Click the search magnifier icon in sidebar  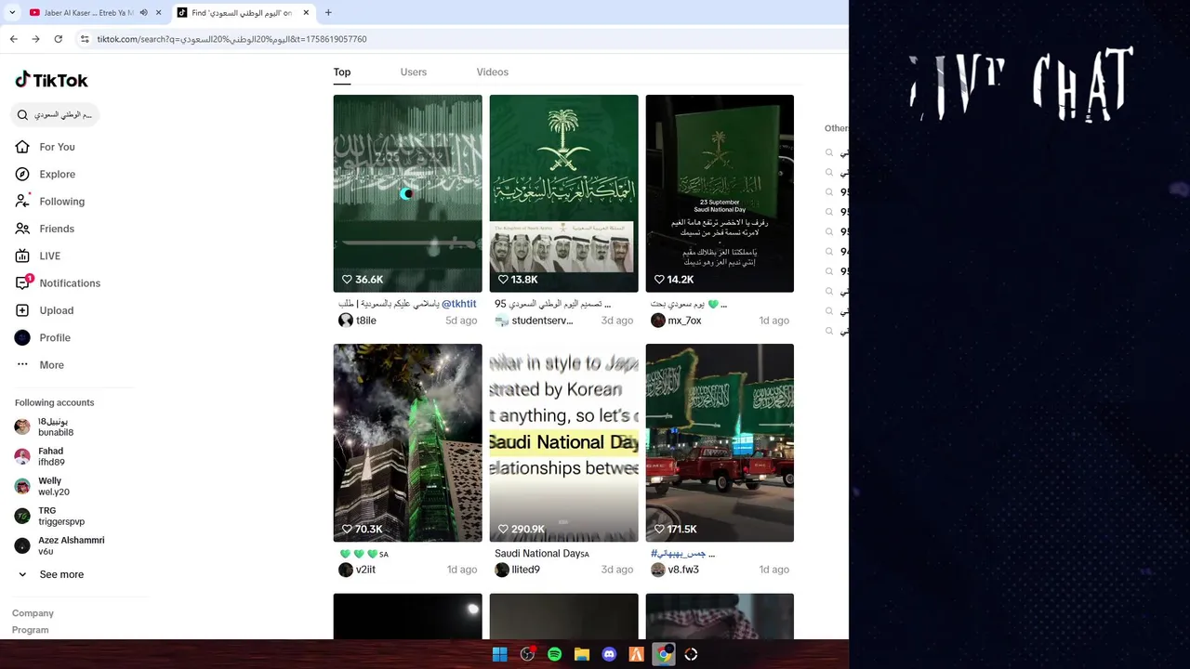click(x=23, y=114)
